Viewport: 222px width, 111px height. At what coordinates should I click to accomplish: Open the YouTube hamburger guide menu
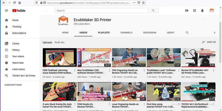(6, 10)
